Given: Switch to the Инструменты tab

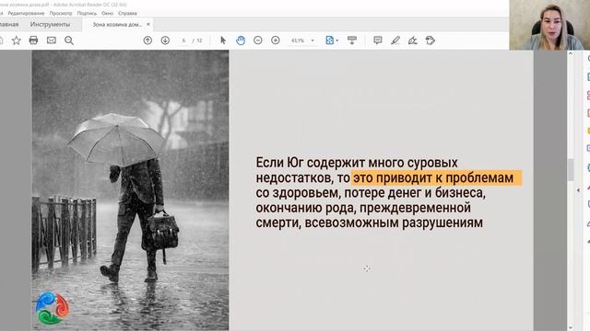Looking at the screenshot, I should click(50, 25).
